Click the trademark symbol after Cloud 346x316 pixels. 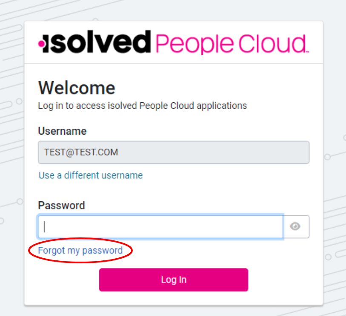point(307,51)
